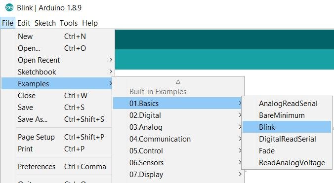The height and width of the screenshot is (183, 334).
Task: Expand the 02.Digital examples category
Action: tap(178, 115)
